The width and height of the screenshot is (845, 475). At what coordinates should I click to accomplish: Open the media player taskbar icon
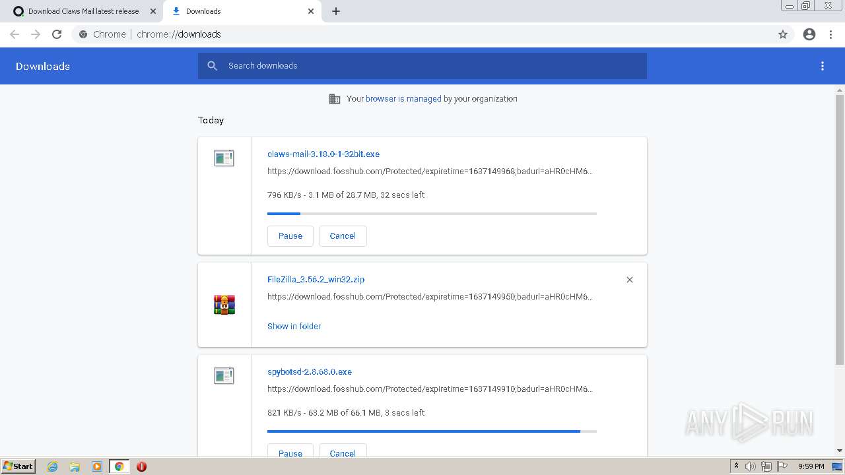97,466
